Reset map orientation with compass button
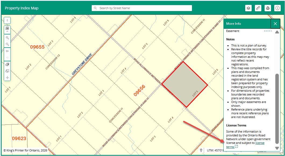Viewport: 285px width, 156px height. tap(7, 20)
